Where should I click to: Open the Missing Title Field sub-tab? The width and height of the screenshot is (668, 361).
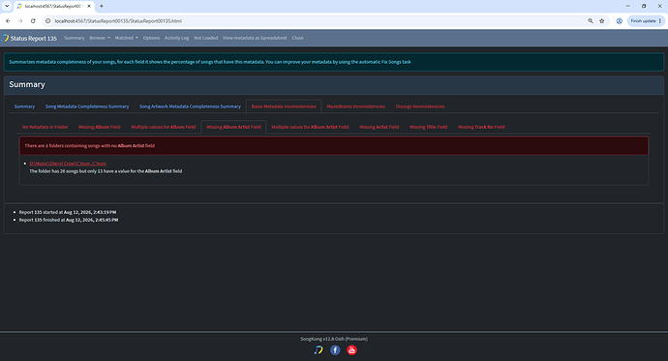(428, 127)
